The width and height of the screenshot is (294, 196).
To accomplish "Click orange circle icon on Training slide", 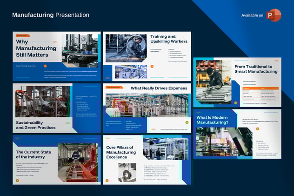I will point(107,77).
